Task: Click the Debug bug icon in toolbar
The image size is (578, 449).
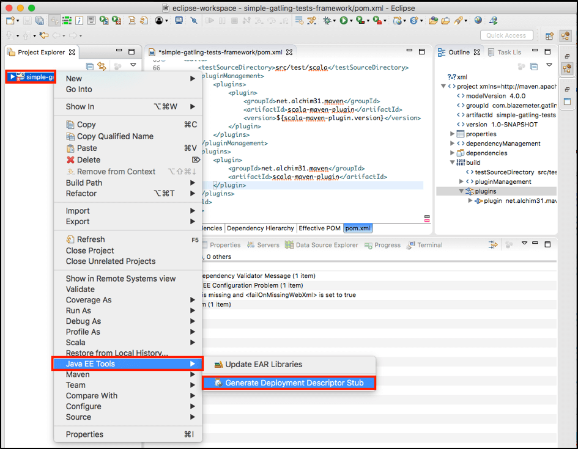Action: point(327,21)
